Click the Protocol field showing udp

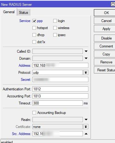(57, 73)
